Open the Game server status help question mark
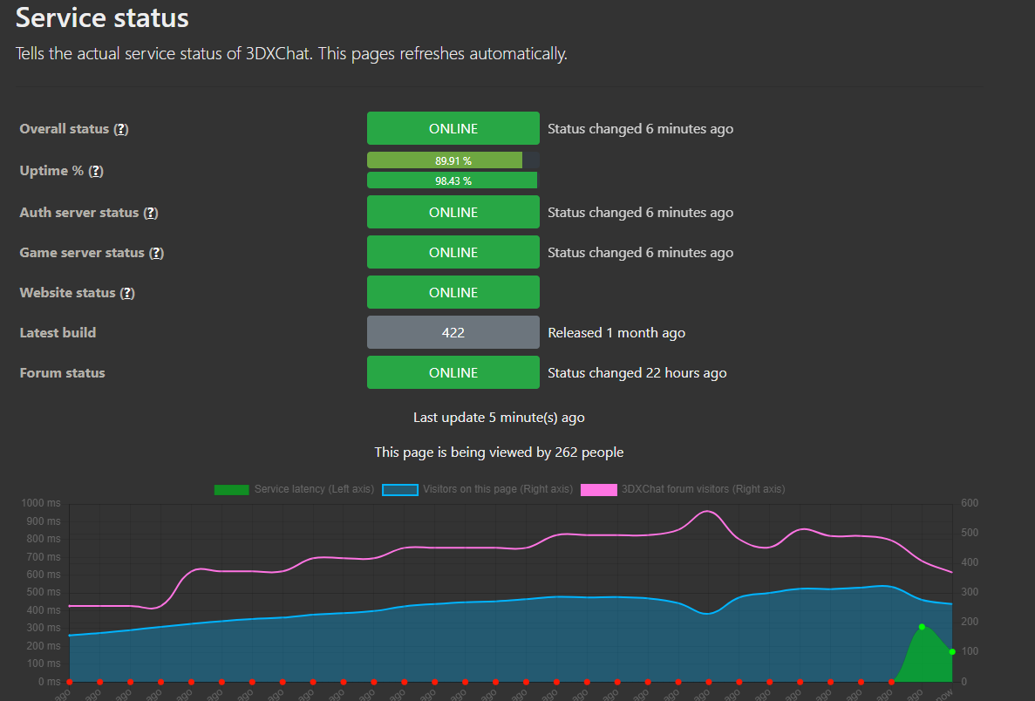 click(156, 253)
